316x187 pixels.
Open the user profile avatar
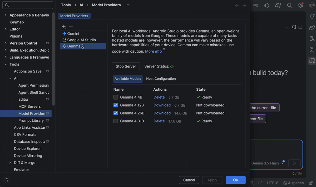click(x=312, y=5)
